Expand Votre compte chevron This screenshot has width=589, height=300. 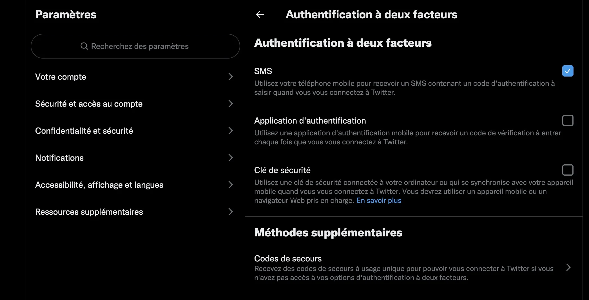(230, 77)
